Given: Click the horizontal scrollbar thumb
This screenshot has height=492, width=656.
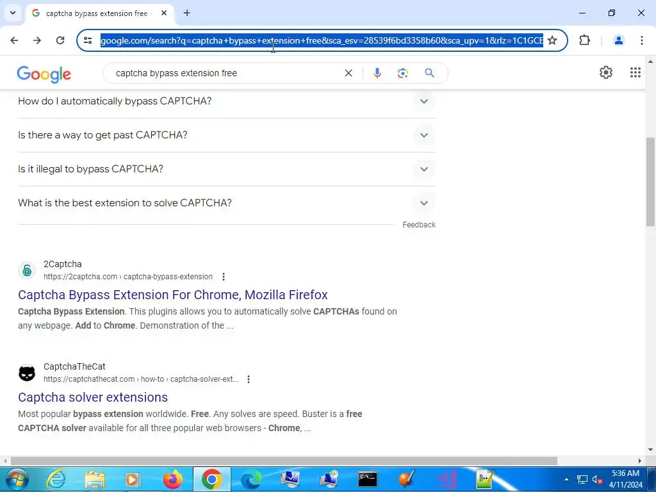Looking at the screenshot, I should coord(284,461).
